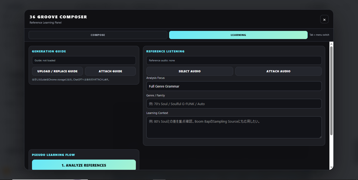Start step 1. Analyze References
This screenshot has height=180, width=358.
[x=84, y=165]
